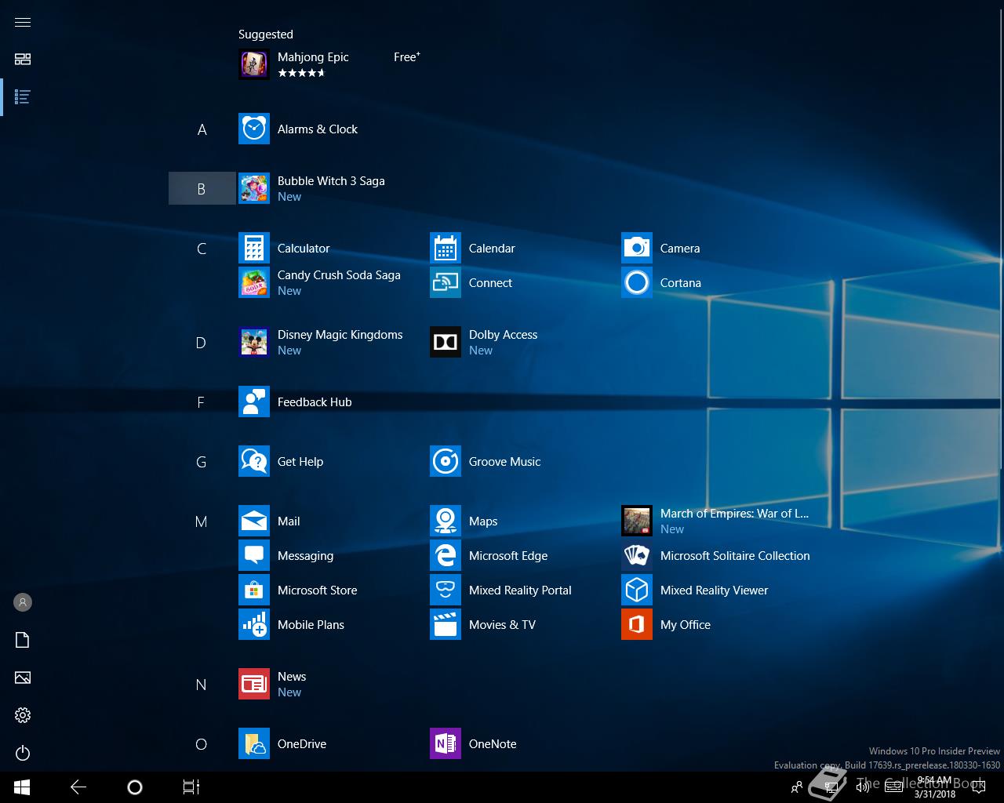Click the Windows Start button on taskbar
Screen dimensions: 1004x803
22,787
